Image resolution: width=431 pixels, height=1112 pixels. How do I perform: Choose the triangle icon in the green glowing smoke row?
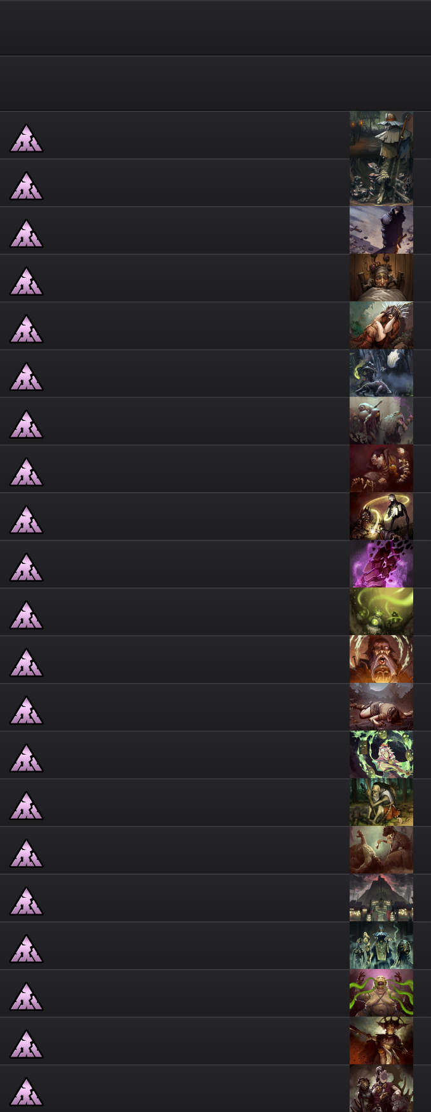pyautogui.click(x=26, y=615)
